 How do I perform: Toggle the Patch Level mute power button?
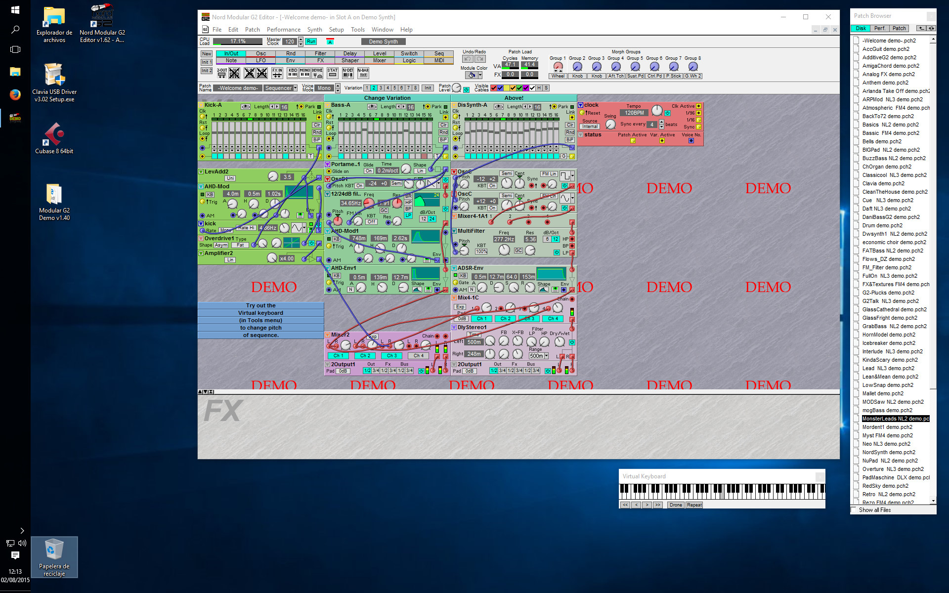[466, 89]
